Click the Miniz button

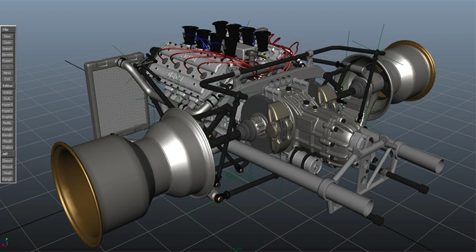pos(7,73)
